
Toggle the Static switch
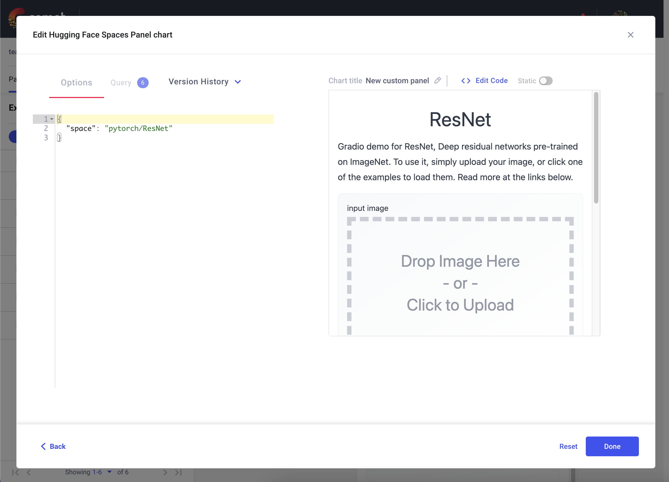(x=545, y=81)
